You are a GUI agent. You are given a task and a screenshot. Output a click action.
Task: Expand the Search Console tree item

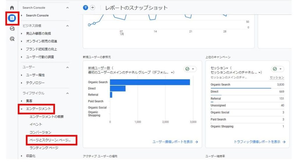point(22,15)
